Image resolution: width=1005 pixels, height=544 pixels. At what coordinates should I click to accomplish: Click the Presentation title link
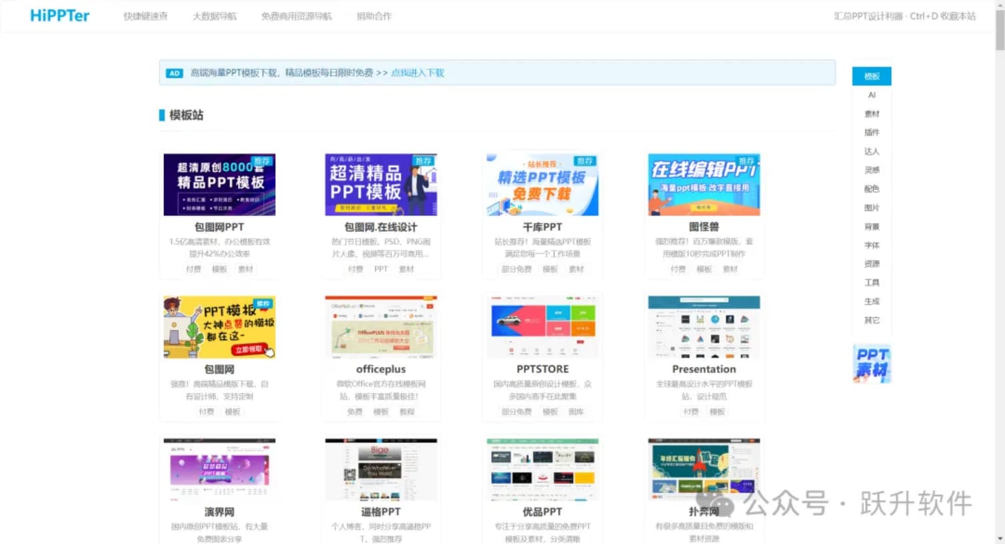(x=704, y=370)
